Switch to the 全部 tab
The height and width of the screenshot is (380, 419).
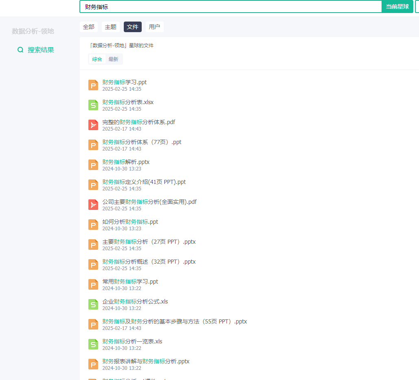(89, 27)
